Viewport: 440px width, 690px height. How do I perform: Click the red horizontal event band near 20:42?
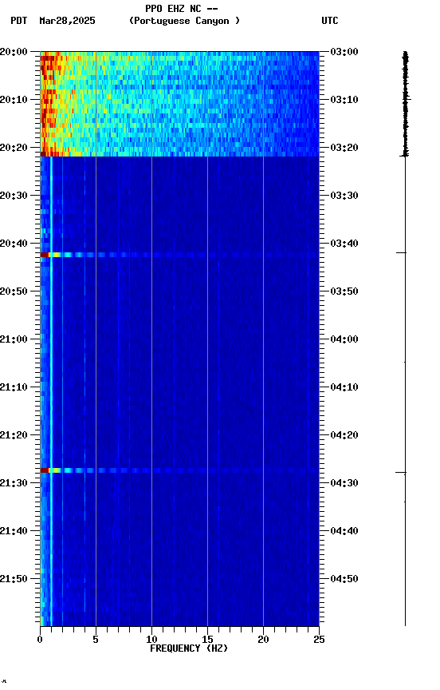tap(179, 255)
